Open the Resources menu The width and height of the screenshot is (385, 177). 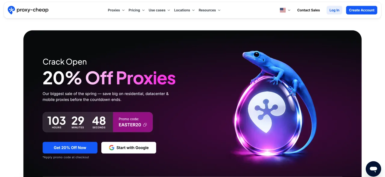(210, 10)
